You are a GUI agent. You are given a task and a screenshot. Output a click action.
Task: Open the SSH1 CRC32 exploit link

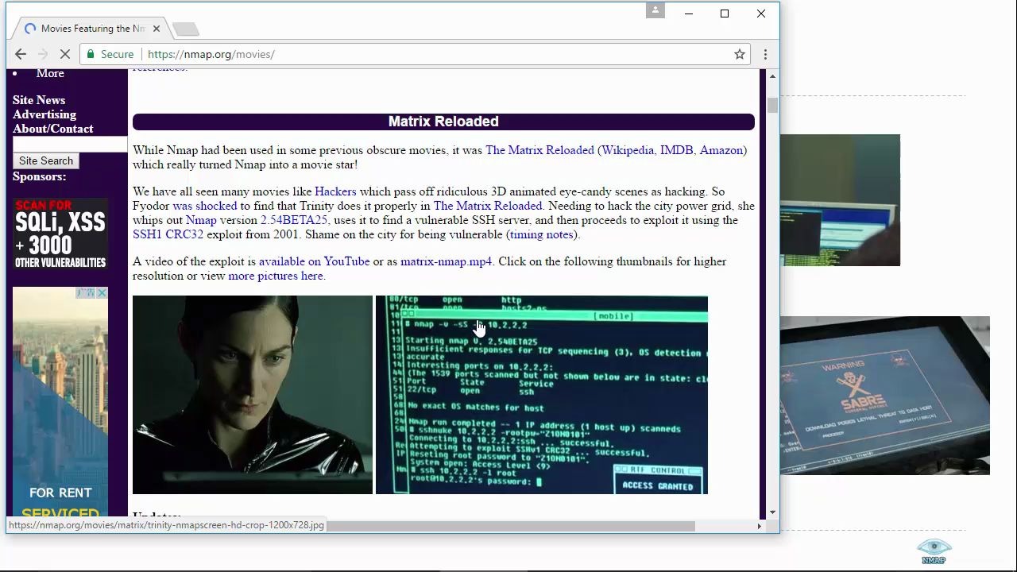pos(168,234)
